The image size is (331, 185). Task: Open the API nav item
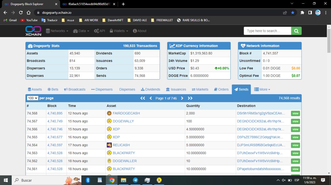point(99,31)
